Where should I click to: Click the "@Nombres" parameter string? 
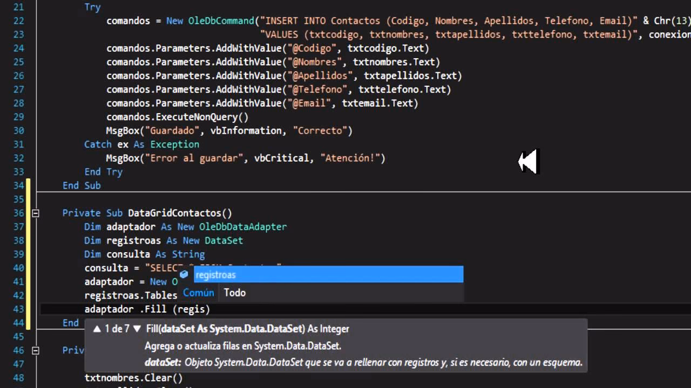coord(314,62)
